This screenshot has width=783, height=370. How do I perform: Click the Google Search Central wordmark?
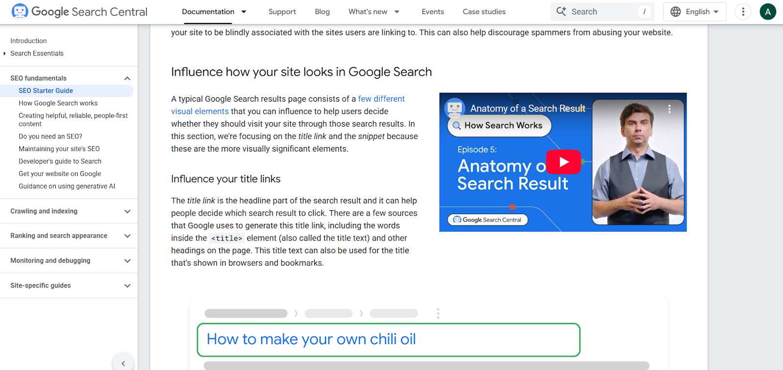click(89, 12)
